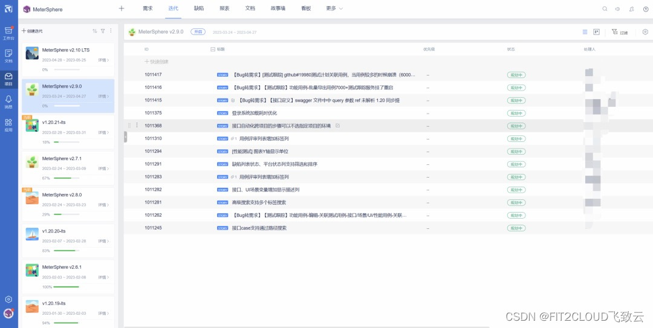653x328 pixels.
Task: Open the 规划中 status dropdown on row 1011375
Action: pos(516,113)
